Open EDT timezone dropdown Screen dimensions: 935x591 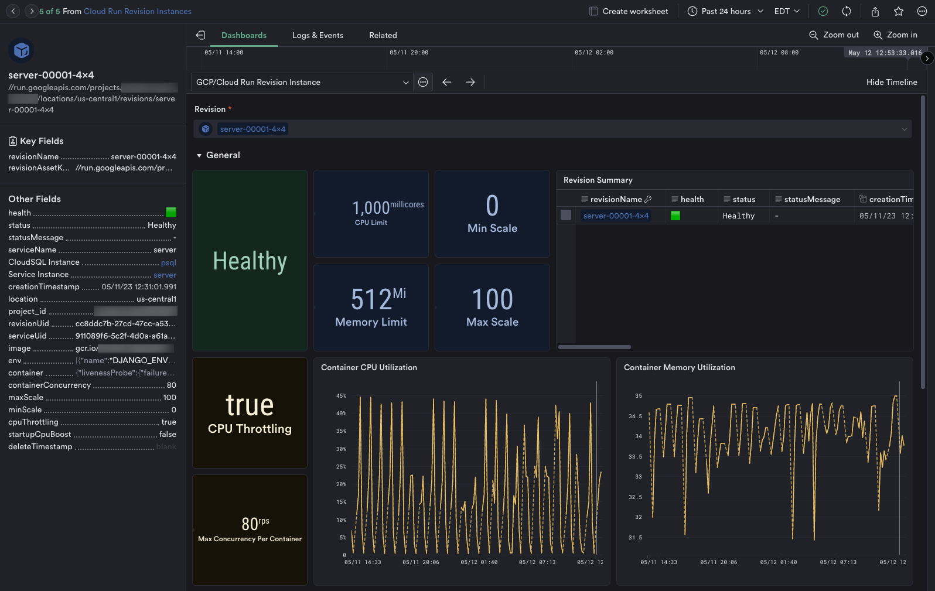pos(787,11)
